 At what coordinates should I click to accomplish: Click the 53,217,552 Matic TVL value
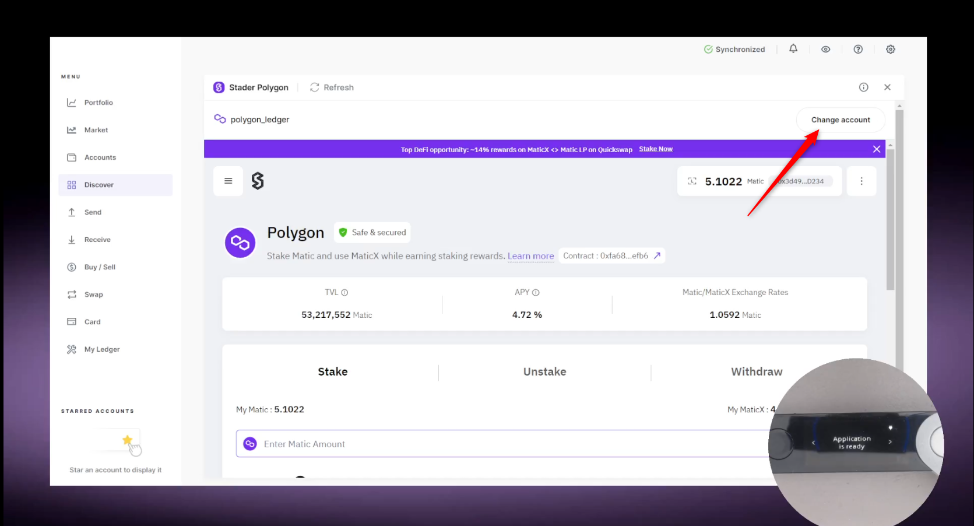coord(336,315)
